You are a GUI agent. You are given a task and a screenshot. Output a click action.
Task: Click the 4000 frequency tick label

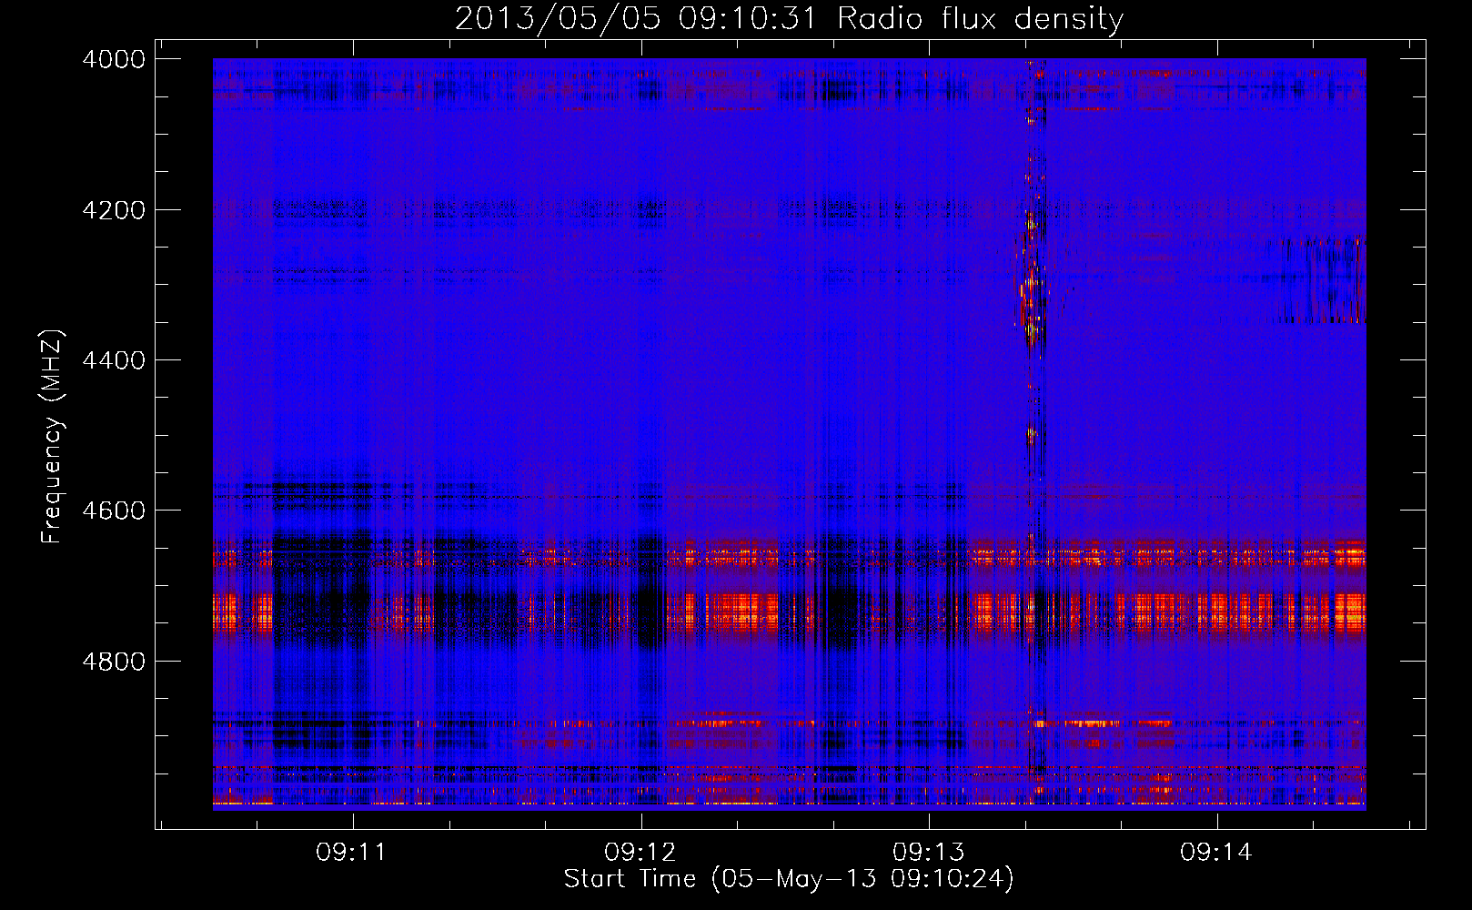114,59
